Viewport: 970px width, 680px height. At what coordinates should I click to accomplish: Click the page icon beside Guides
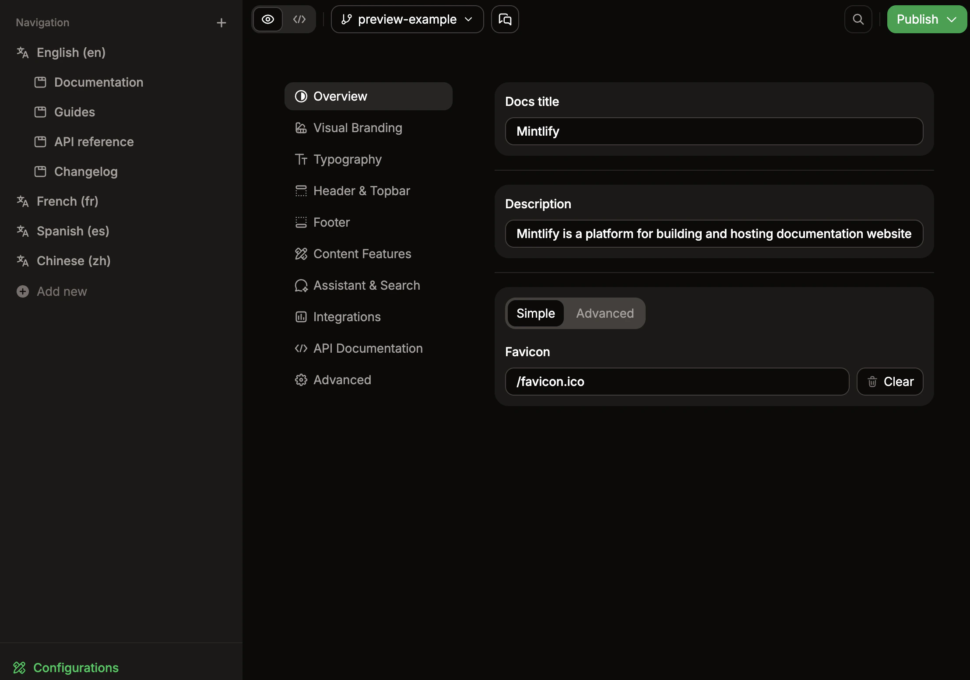tap(40, 112)
